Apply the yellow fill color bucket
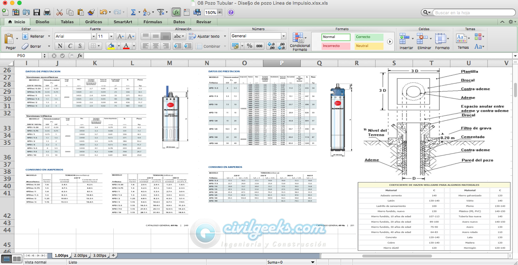The image size is (518, 265). 111,46
